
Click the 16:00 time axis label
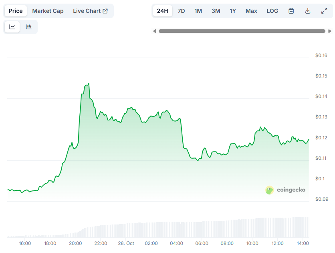coord(25,243)
